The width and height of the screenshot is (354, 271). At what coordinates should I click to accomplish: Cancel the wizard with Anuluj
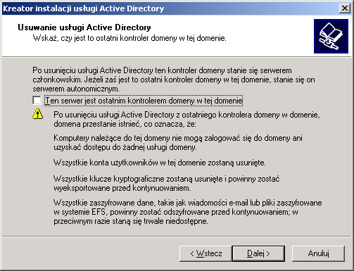[x=318, y=253]
